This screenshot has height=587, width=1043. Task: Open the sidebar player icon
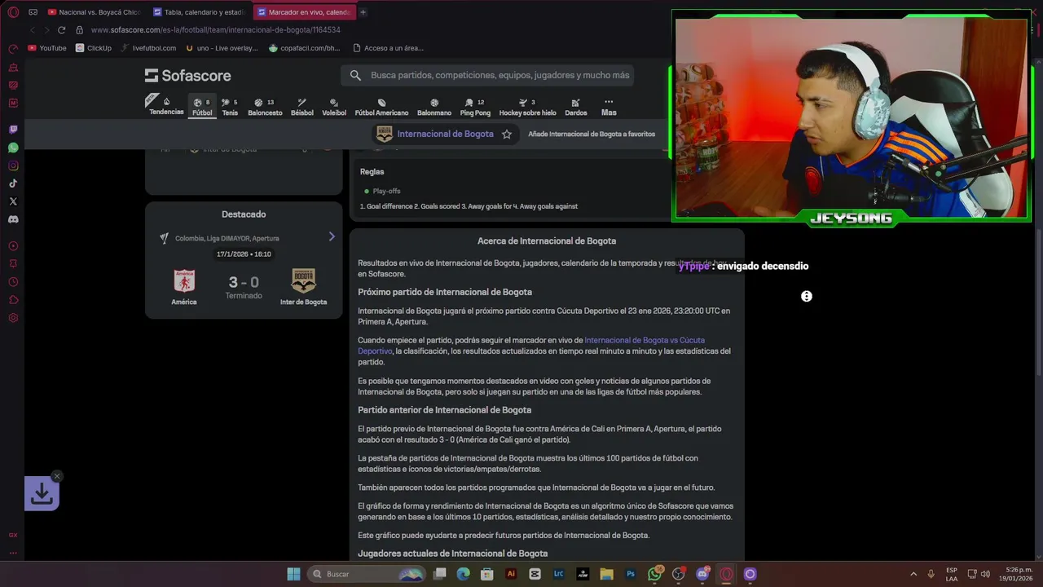(x=13, y=246)
